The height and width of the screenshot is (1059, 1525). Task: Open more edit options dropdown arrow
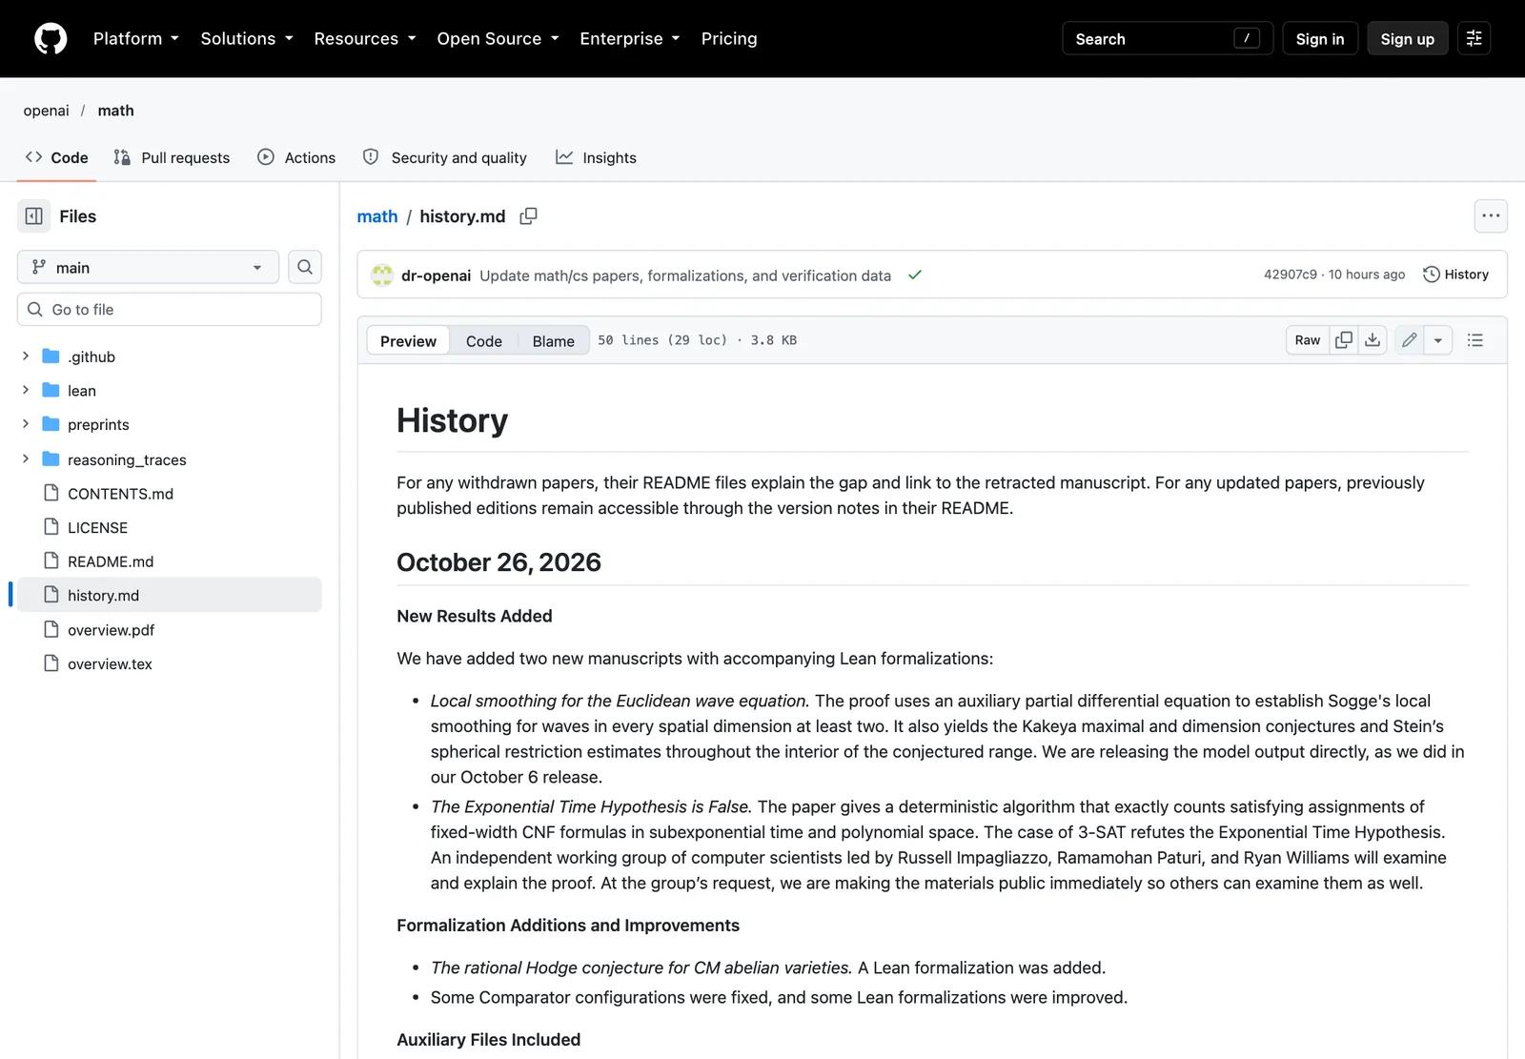coord(1438,340)
